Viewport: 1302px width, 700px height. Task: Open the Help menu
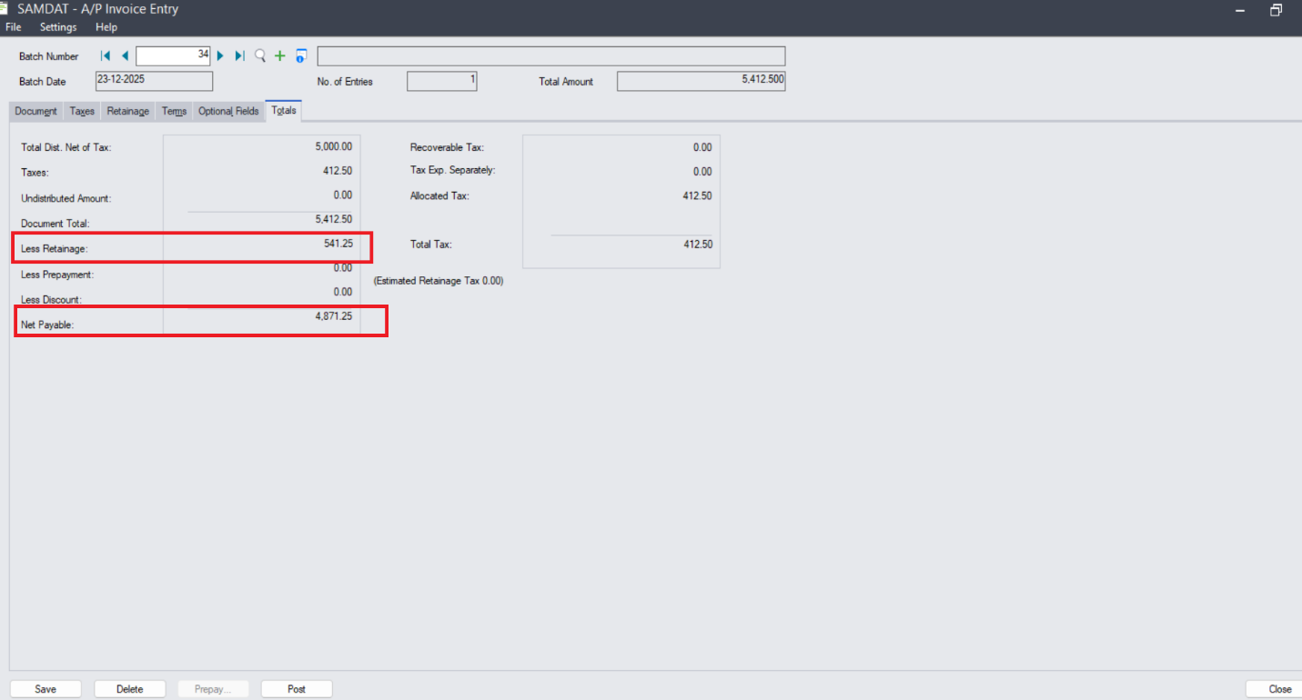pyautogui.click(x=106, y=27)
